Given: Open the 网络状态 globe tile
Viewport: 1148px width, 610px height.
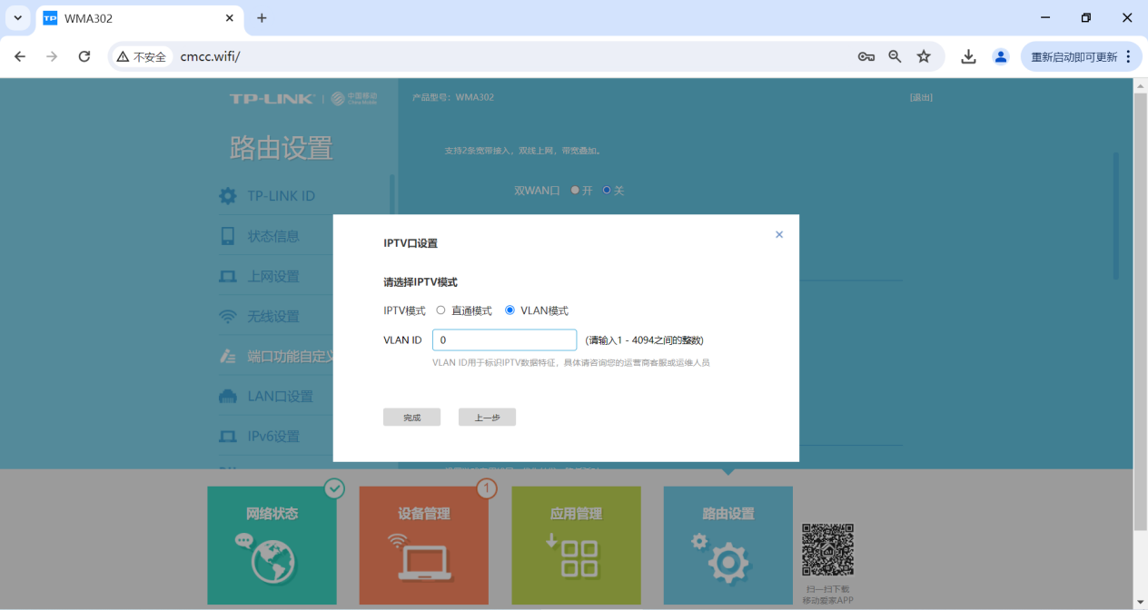Looking at the screenshot, I should [272, 546].
